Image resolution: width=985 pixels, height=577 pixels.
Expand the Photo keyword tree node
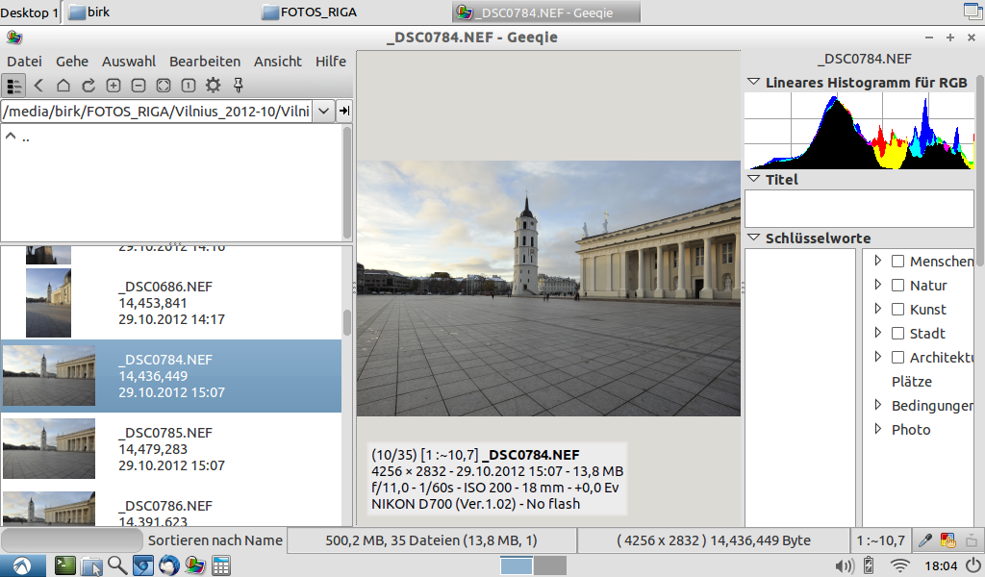(x=878, y=429)
